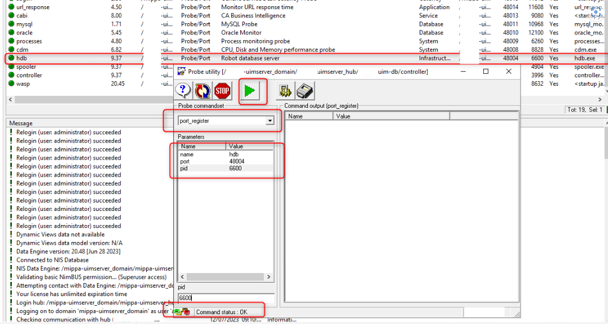Image resolution: width=608 pixels, height=326 pixels.
Task: Select the pid parameter row
Action: coord(226,168)
